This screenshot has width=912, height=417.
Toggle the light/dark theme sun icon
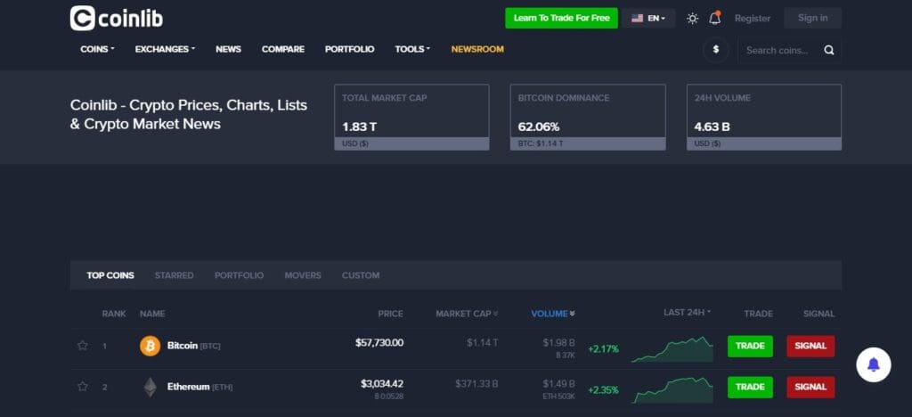(692, 18)
